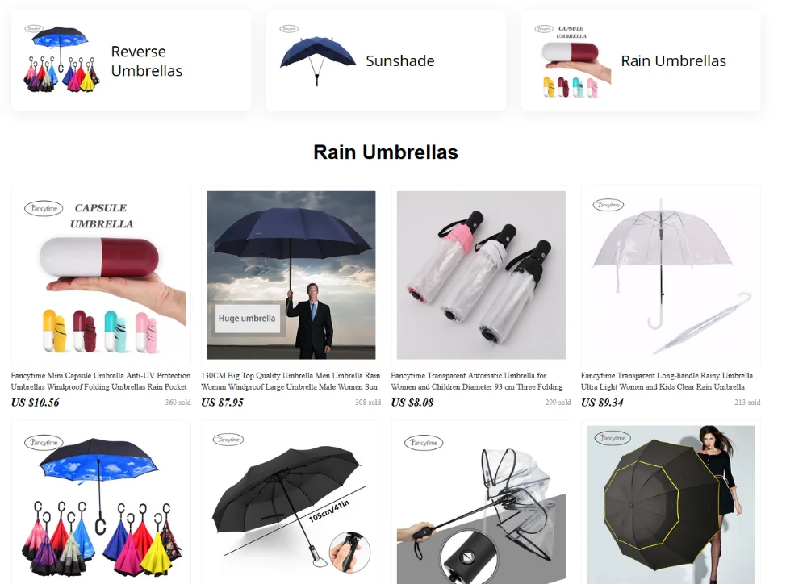Click the capsule umbrella category icon
This screenshot has height=584, width=807.
pyautogui.click(x=572, y=60)
